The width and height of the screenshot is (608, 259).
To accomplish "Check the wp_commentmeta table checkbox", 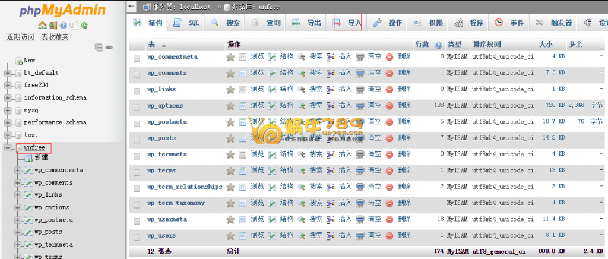I will click(x=137, y=58).
